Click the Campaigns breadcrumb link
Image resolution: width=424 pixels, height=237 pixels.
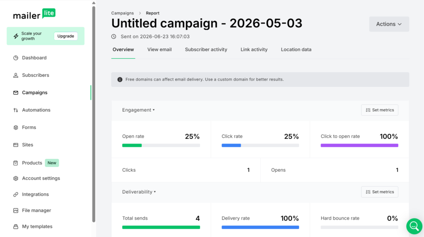click(x=123, y=13)
